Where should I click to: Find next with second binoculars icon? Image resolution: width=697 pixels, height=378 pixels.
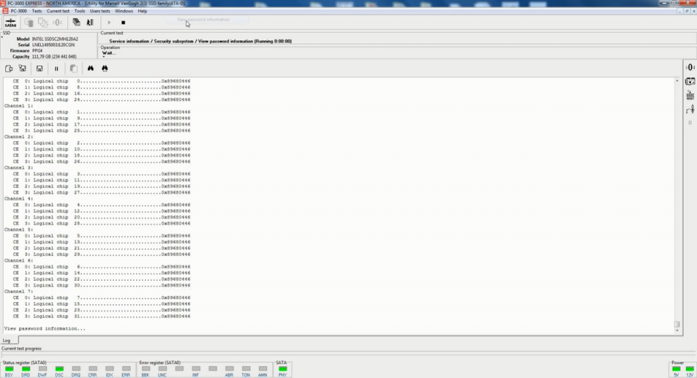(x=104, y=69)
